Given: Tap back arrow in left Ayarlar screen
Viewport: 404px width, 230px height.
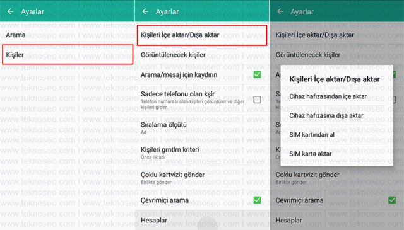Looking at the screenshot, I should click(x=11, y=11).
